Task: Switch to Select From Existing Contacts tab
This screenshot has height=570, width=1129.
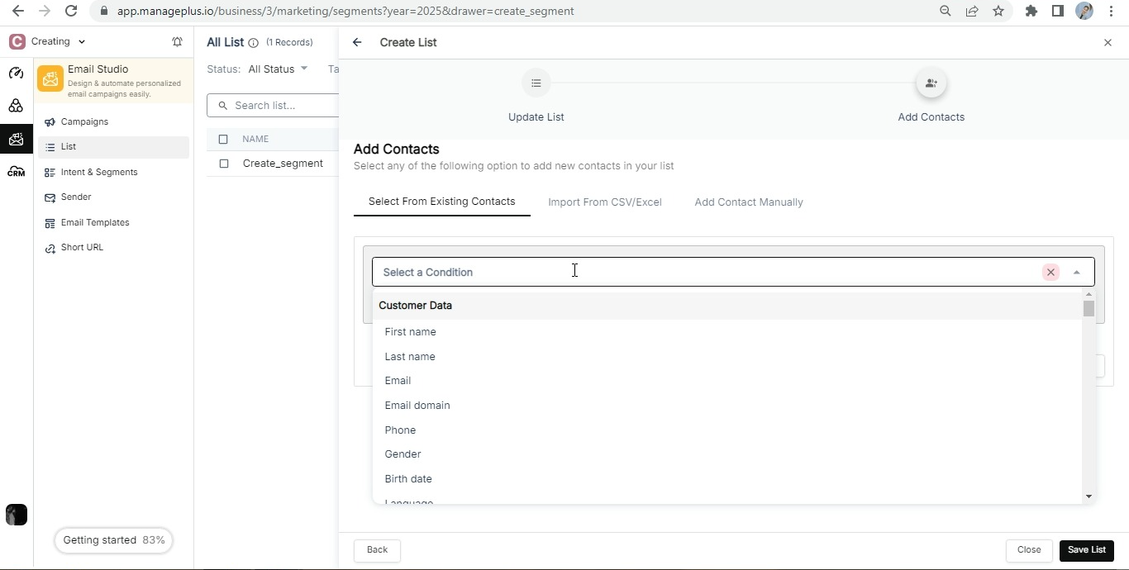Action: (x=441, y=202)
